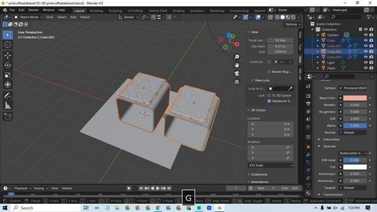Screen dimensions: 377x212
Task: Open the Keying menu in timeline
Action: click(x=41, y=188)
